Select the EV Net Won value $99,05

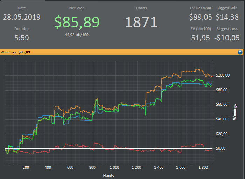click(x=201, y=17)
